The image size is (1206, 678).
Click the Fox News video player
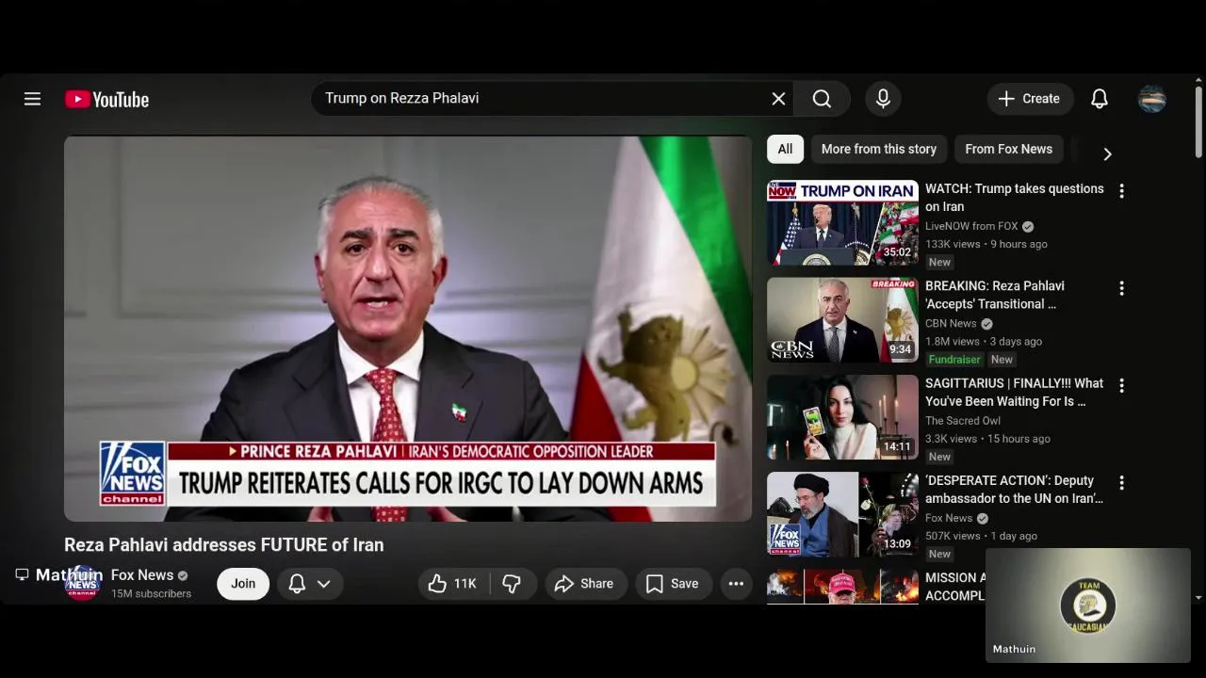click(408, 329)
